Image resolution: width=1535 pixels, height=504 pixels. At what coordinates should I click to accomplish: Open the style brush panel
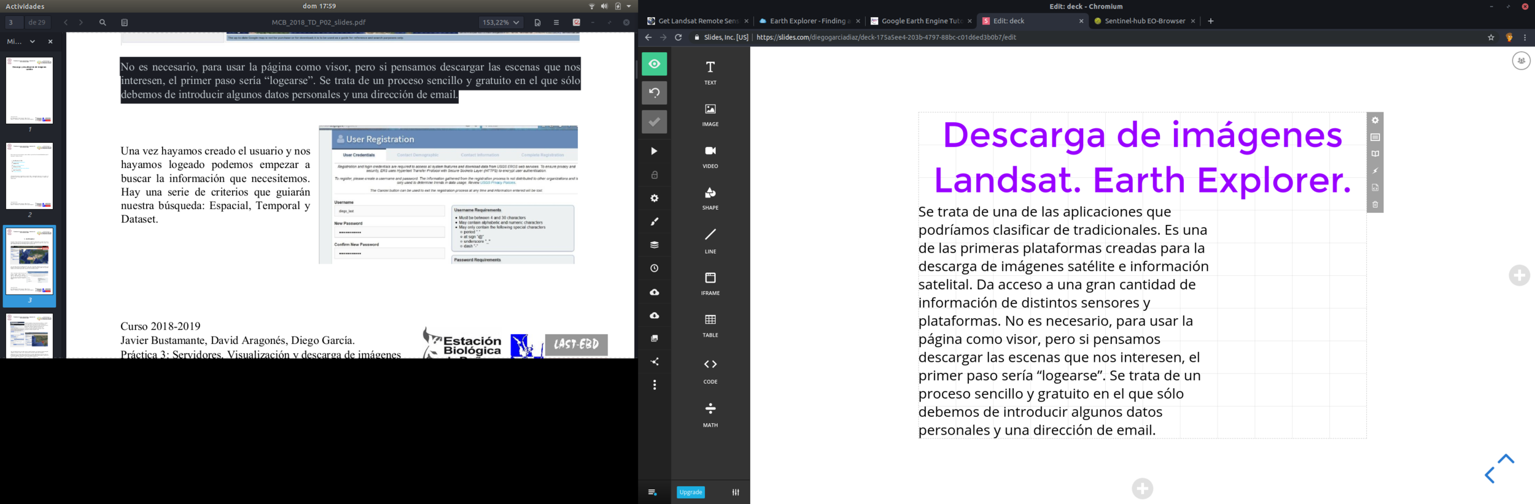coord(654,221)
